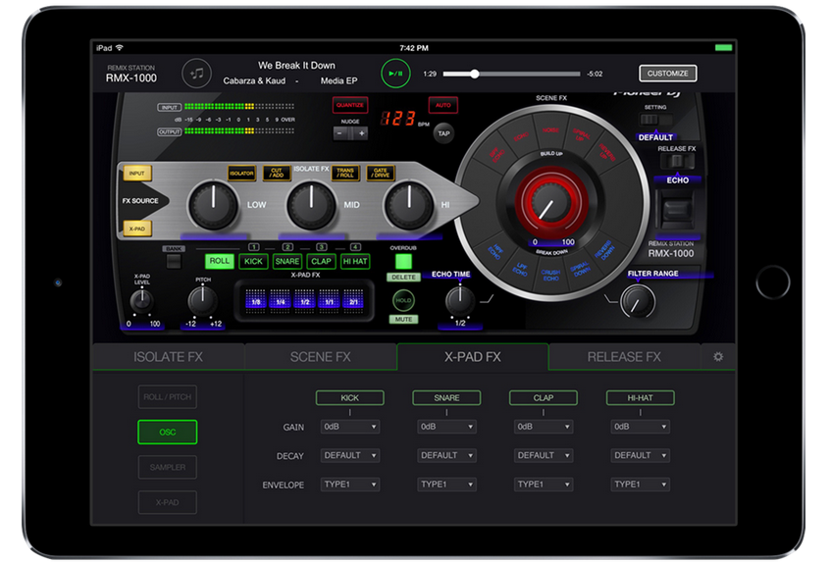Open the KICK gain dropdown

tap(350, 428)
